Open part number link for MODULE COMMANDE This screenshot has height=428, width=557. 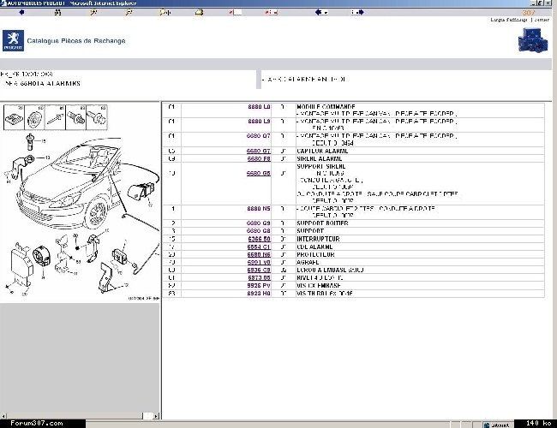click(x=259, y=107)
